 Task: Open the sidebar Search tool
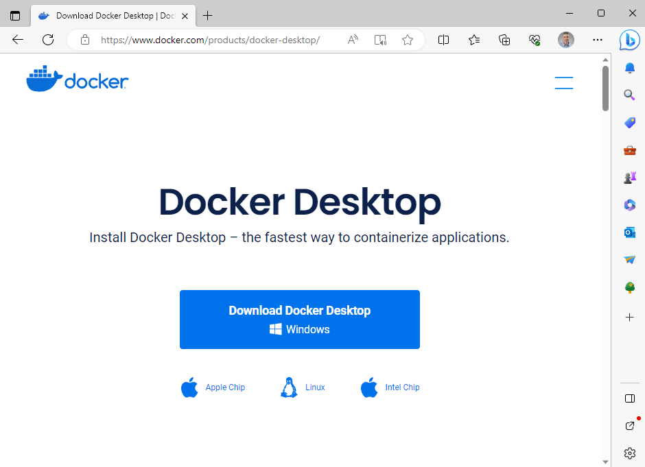tap(629, 95)
